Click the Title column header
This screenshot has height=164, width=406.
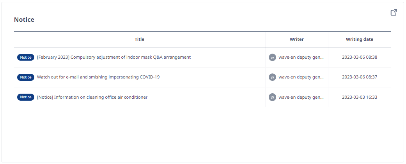pos(140,40)
